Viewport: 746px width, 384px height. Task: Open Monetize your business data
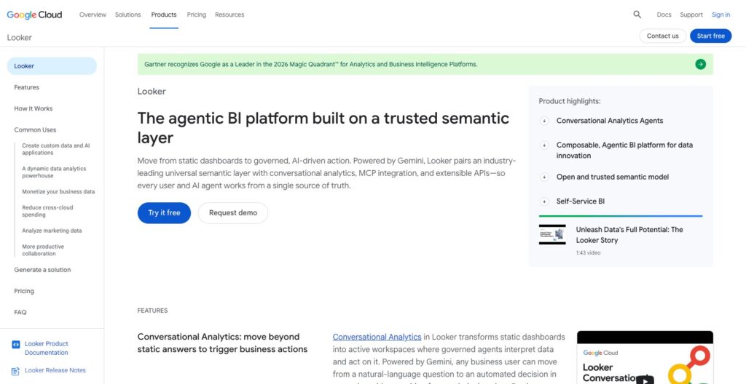pyautogui.click(x=58, y=192)
